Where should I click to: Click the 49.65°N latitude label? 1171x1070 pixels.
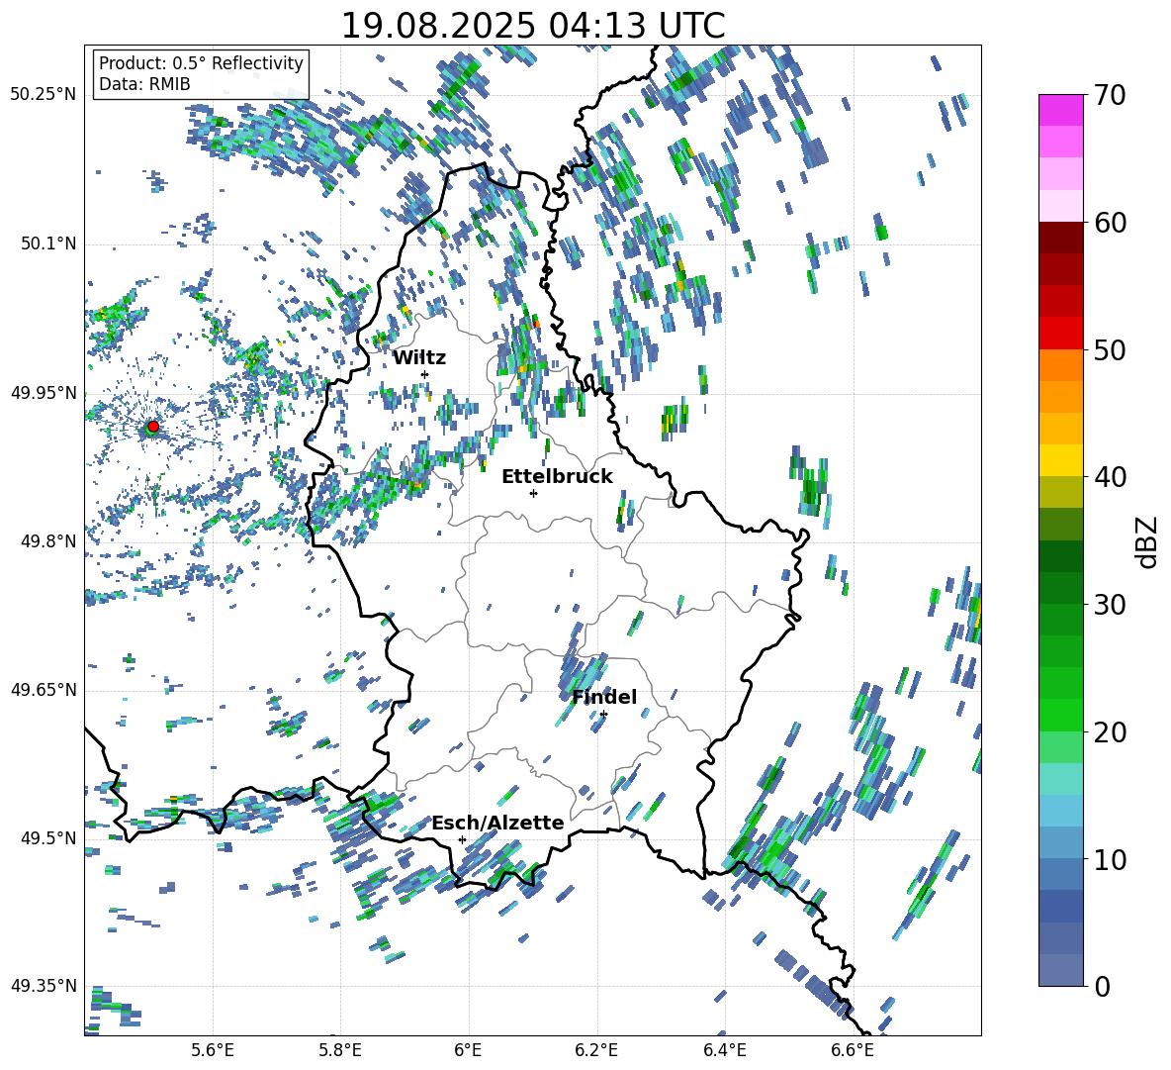(x=44, y=689)
